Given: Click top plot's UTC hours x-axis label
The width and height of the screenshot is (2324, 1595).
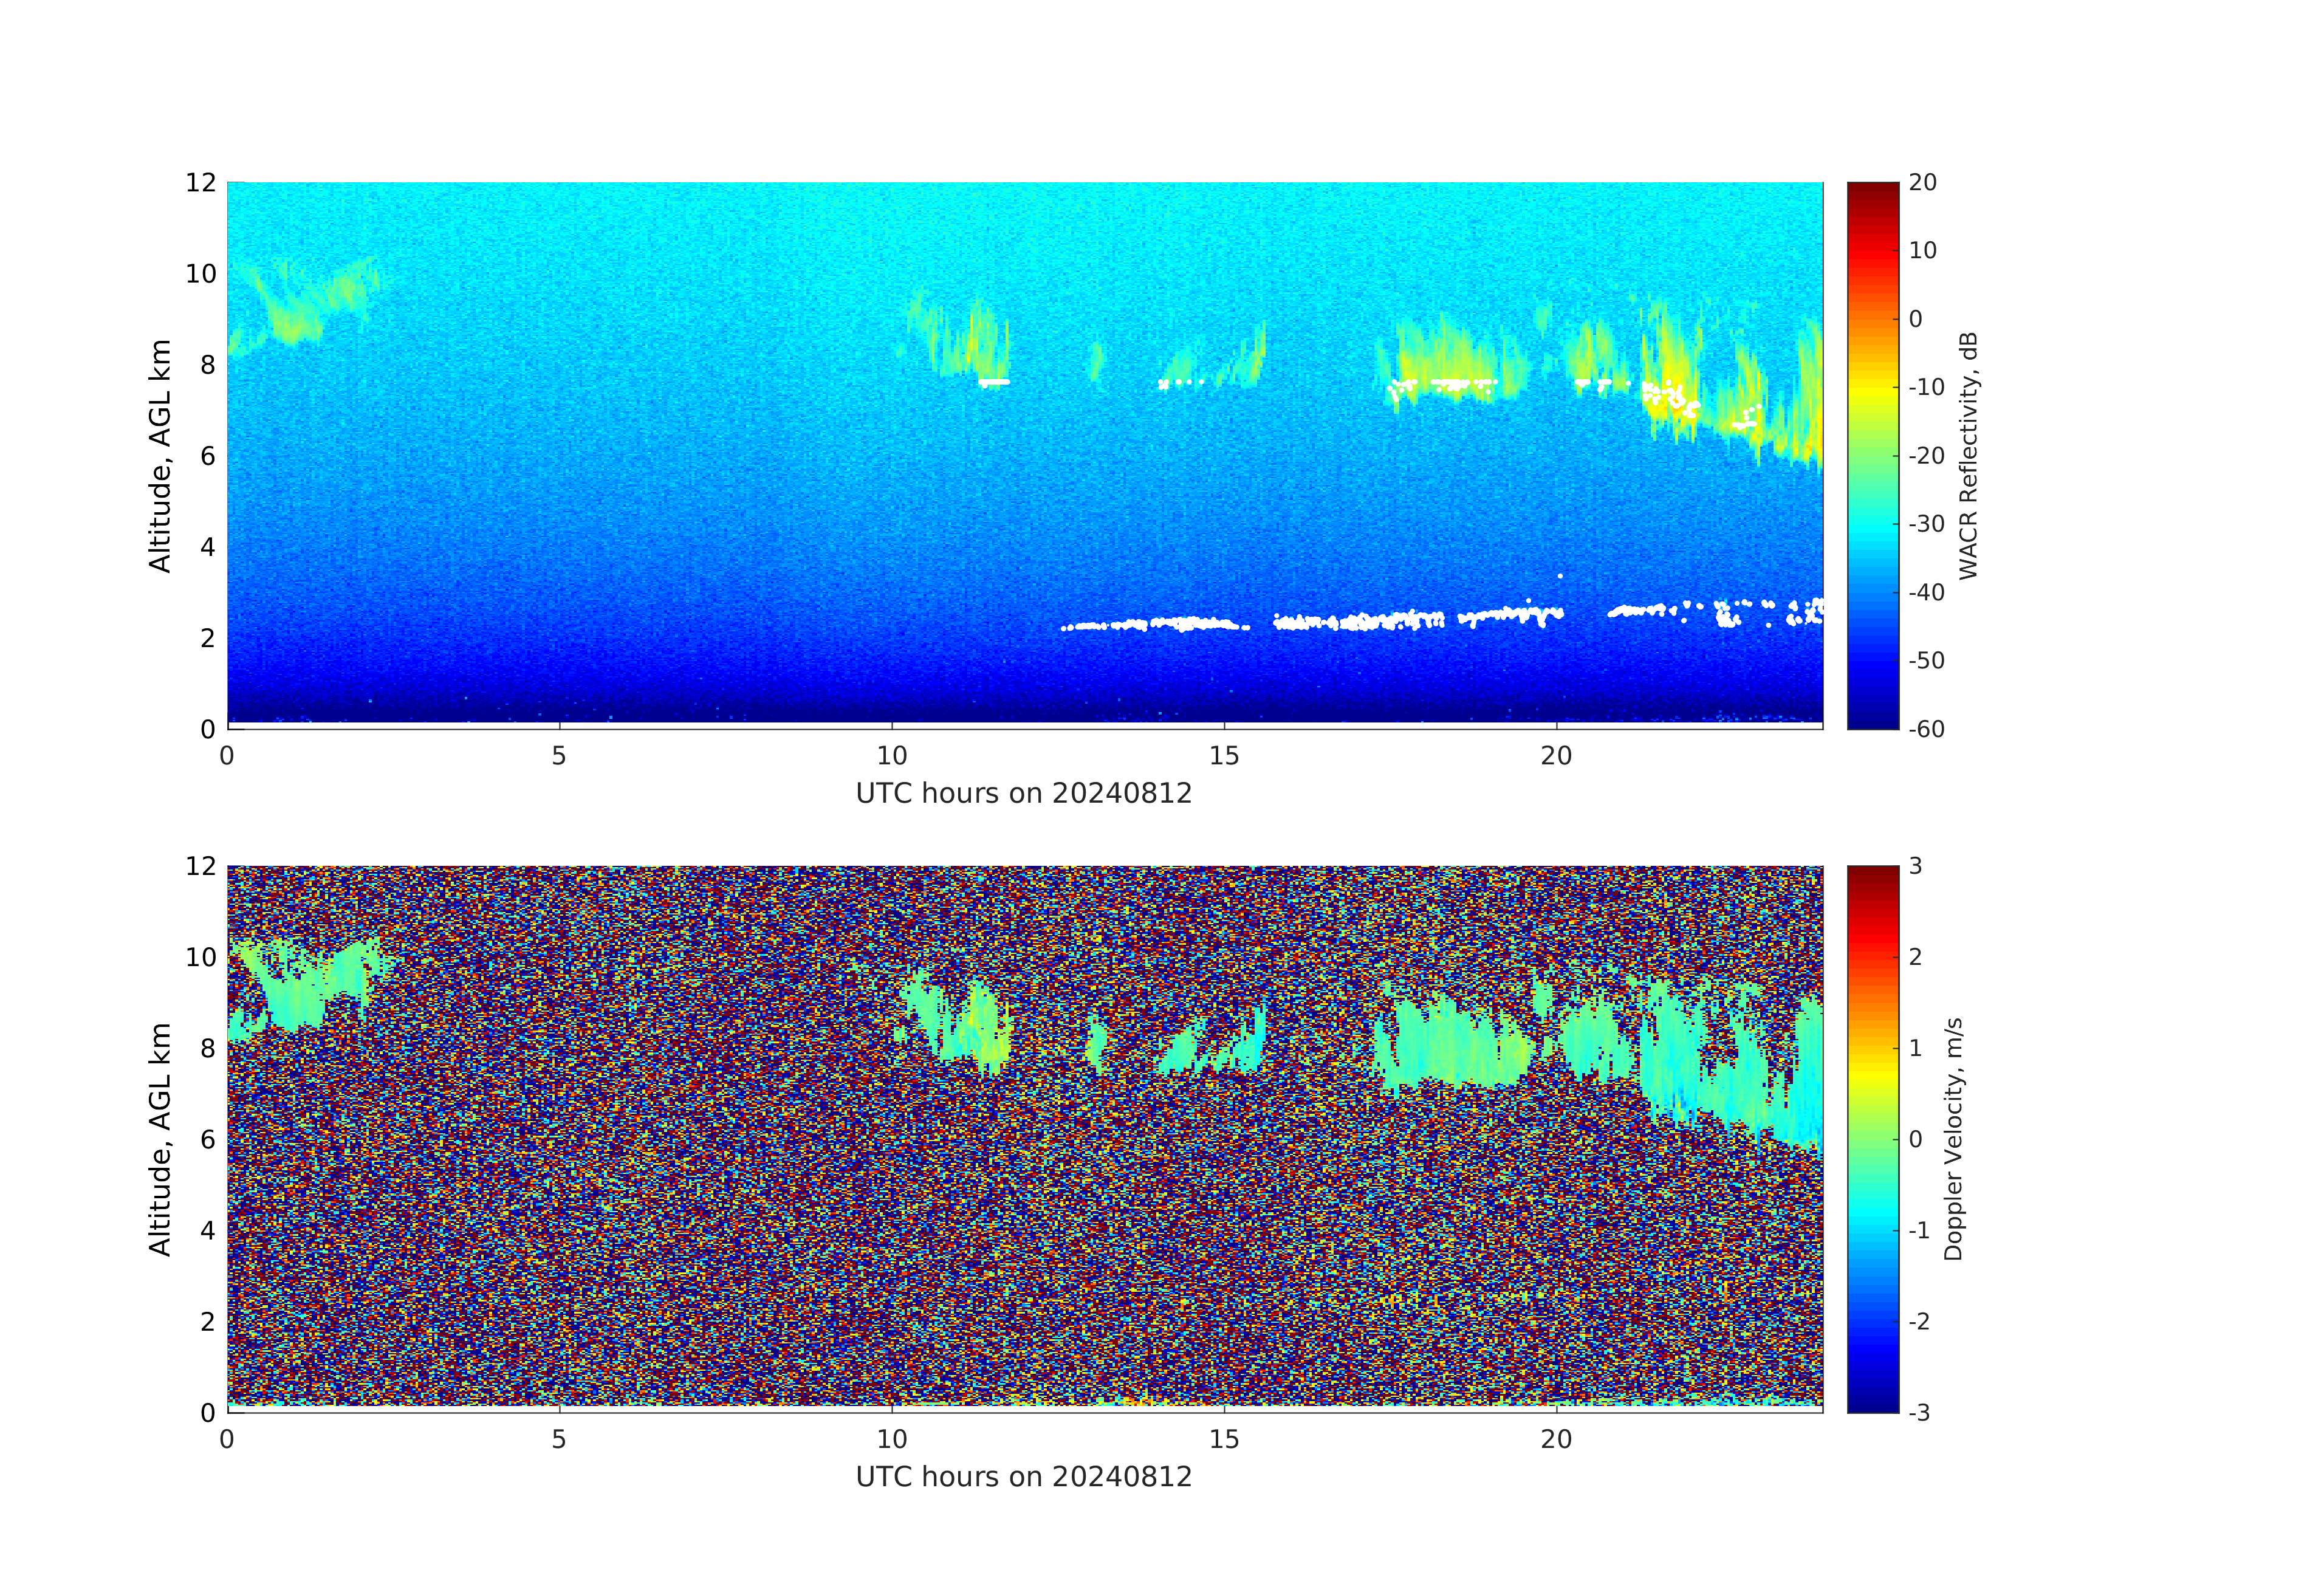Looking at the screenshot, I should pyautogui.click(x=1023, y=793).
